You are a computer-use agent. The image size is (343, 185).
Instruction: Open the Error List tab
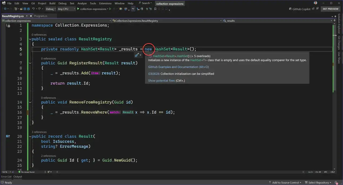coord(6,177)
